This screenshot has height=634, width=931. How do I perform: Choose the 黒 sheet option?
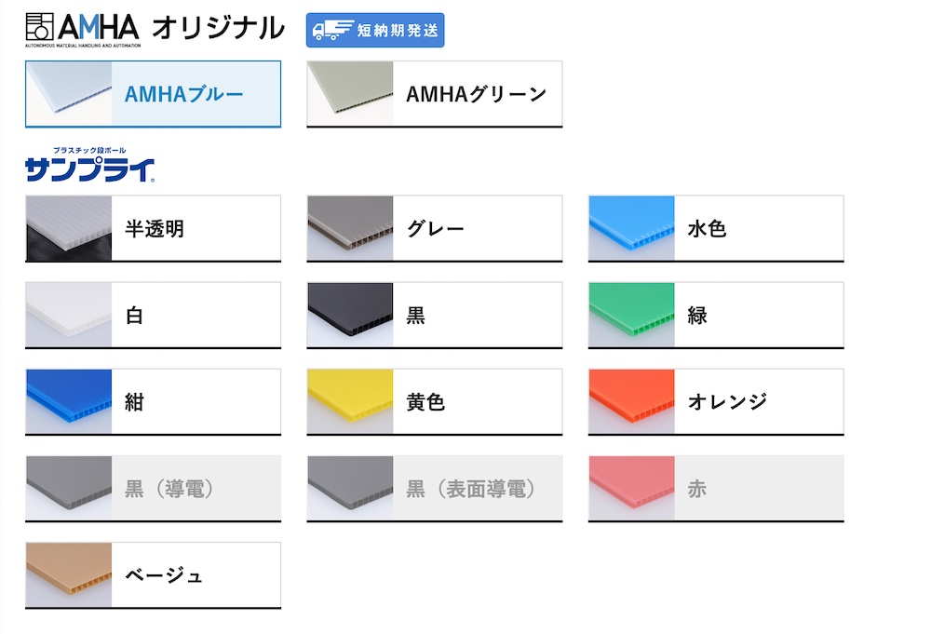[435, 316]
